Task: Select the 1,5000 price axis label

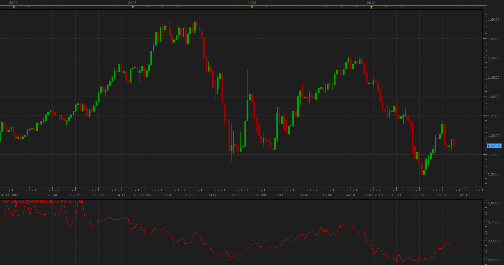Action: click(x=494, y=58)
